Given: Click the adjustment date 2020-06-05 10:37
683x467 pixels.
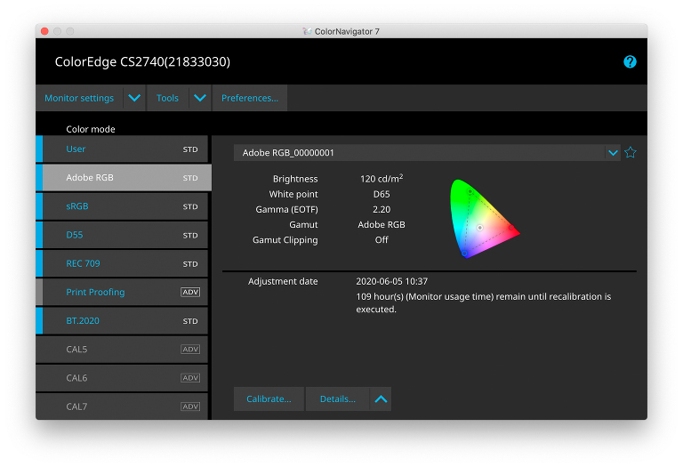Looking at the screenshot, I should click(x=391, y=281).
